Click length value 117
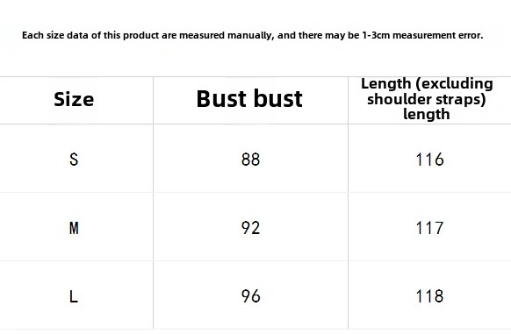This screenshot has height=334, width=511. pos(429,228)
